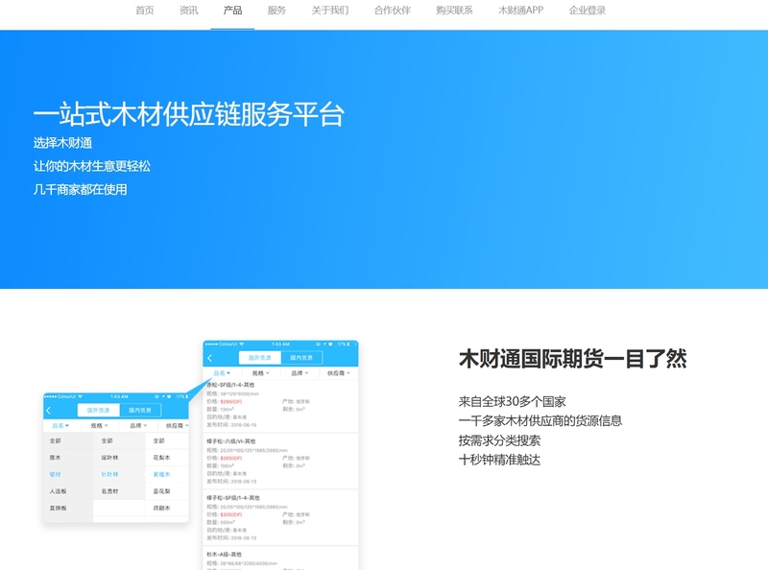This screenshot has width=768, height=570.
Task: Go to the 资讯 navigation tab
Action: [x=188, y=11]
